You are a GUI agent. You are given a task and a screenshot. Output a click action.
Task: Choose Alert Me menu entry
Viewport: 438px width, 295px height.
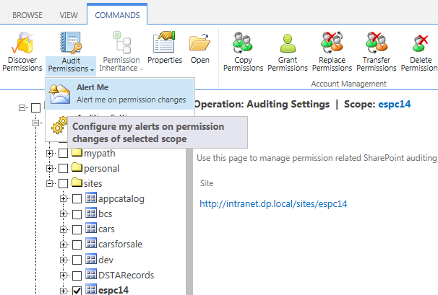click(120, 94)
